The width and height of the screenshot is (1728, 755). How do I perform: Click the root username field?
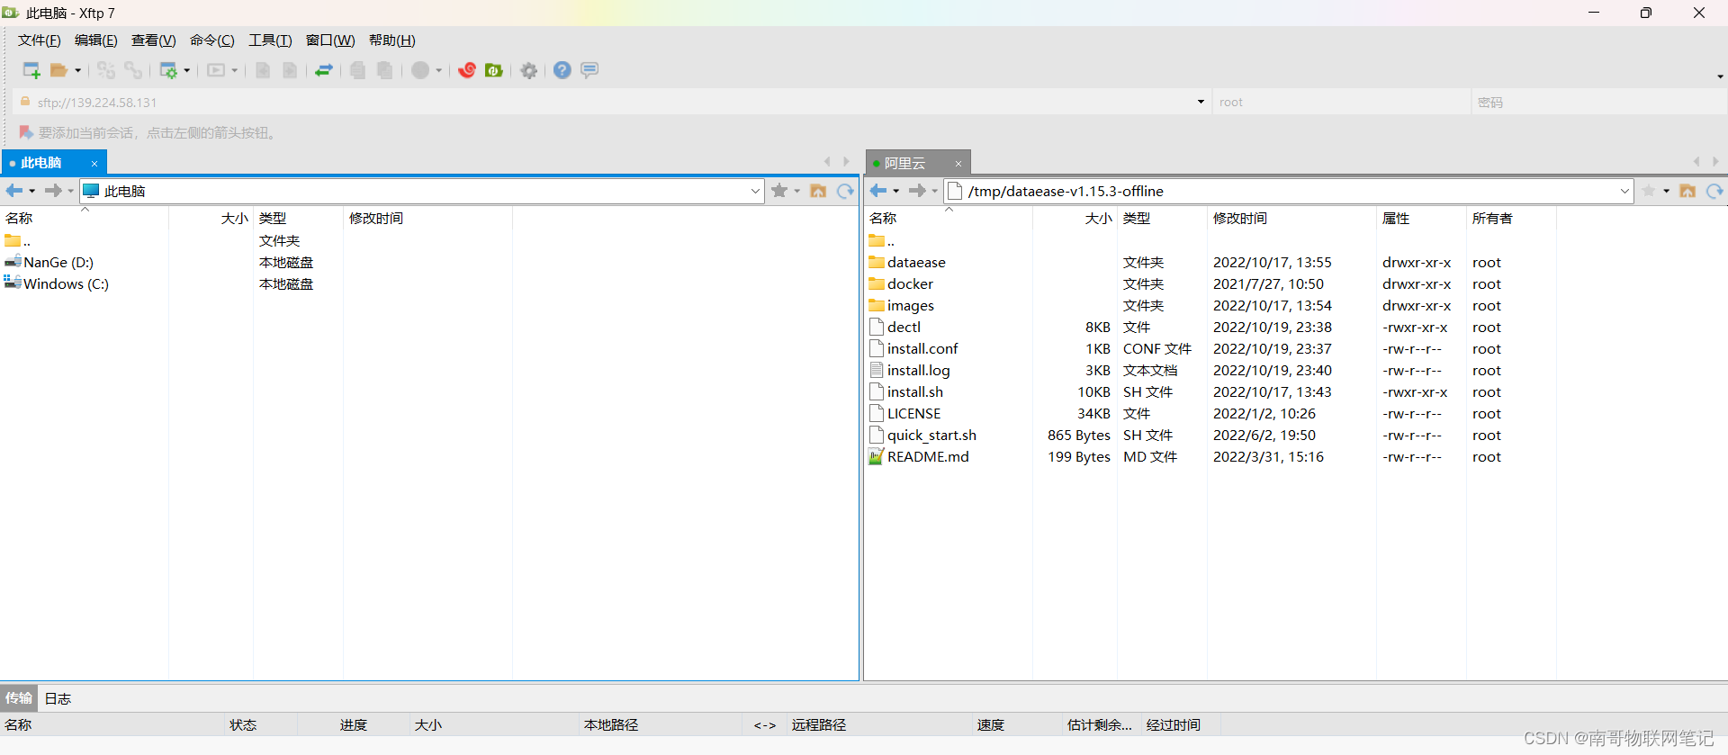[x=1341, y=103]
